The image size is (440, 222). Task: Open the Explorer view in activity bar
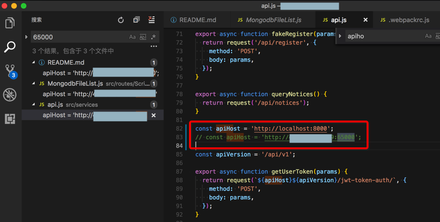(x=10, y=22)
